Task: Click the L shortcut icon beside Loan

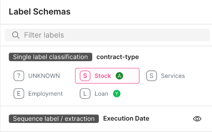Action: (x=85, y=94)
